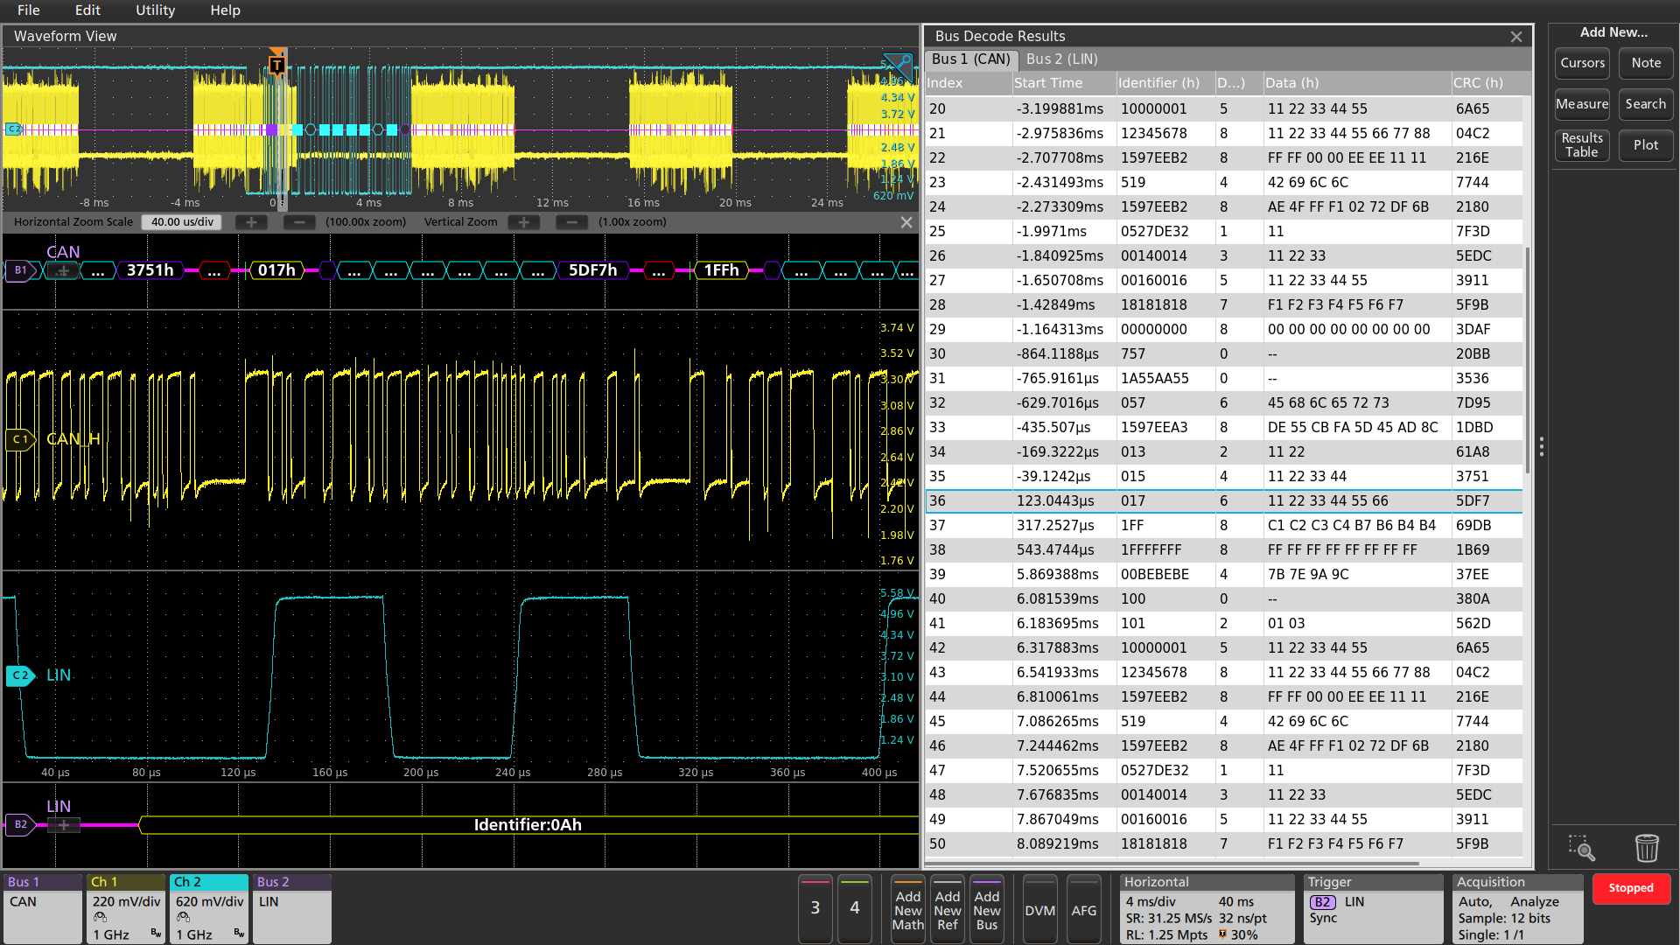The image size is (1680, 945).
Task: Click the B2 LIN bus handle
Action: (20, 824)
